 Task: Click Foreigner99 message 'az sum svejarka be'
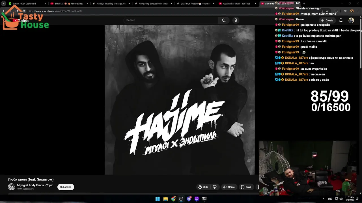pyautogui.click(x=314, y=69)
